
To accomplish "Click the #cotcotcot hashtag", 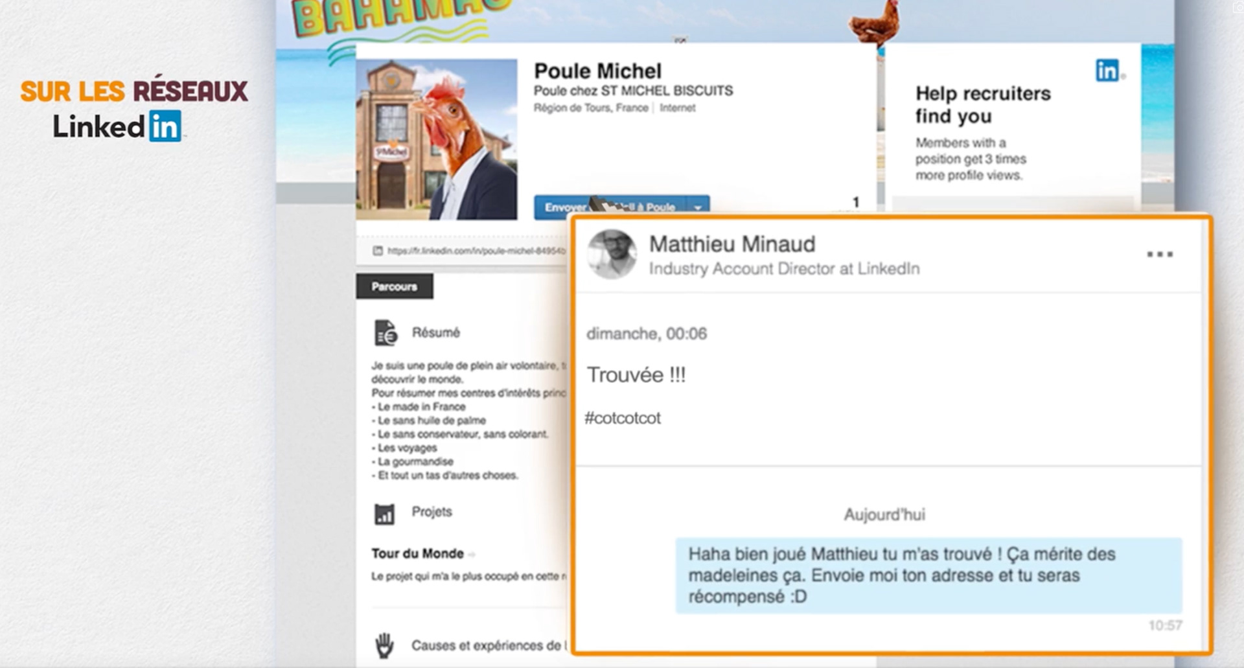I will coord(623,418).
